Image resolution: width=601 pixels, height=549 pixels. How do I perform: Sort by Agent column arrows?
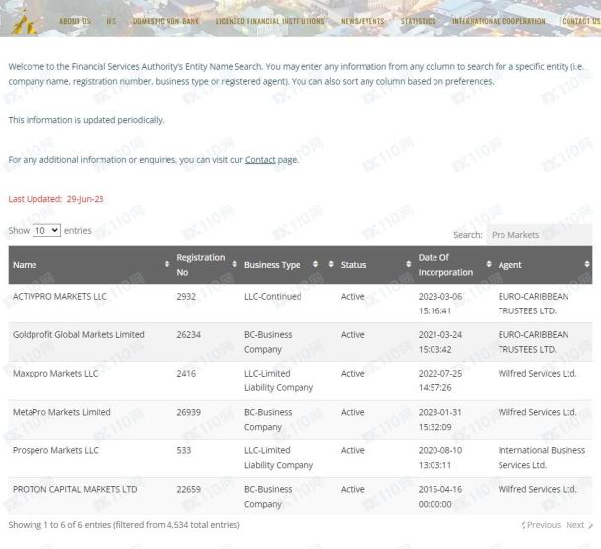587,264
